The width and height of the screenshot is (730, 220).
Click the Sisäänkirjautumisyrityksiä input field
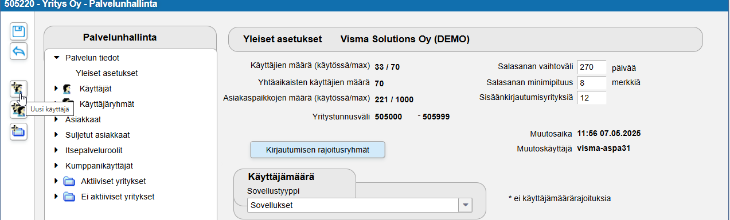591,98
